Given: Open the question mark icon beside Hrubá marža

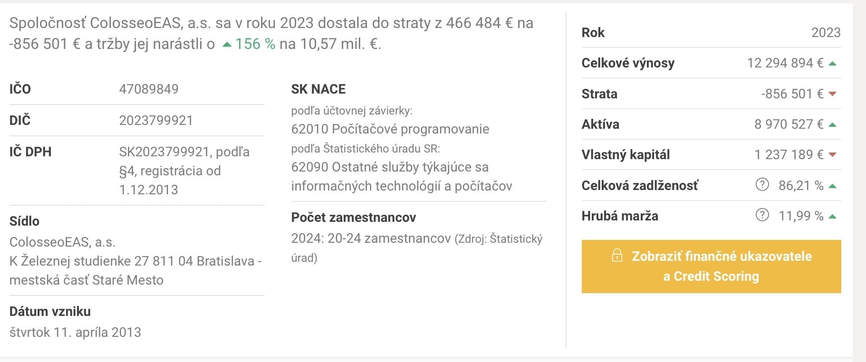Looking at the screenshot, I should coord(762,216).
